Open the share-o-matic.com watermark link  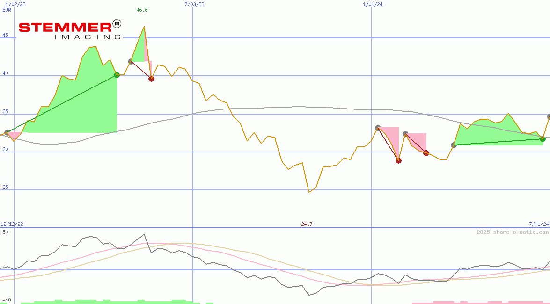(x=513, y=232)
